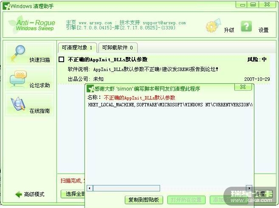Click the 高级模式 label
The image size is (279, 208).
click(34, 194)
